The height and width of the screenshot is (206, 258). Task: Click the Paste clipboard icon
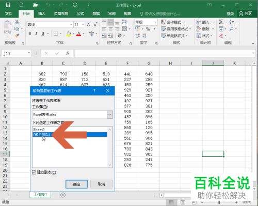coord(8,25)
